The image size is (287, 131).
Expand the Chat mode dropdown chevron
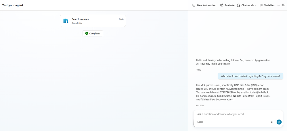256,5
